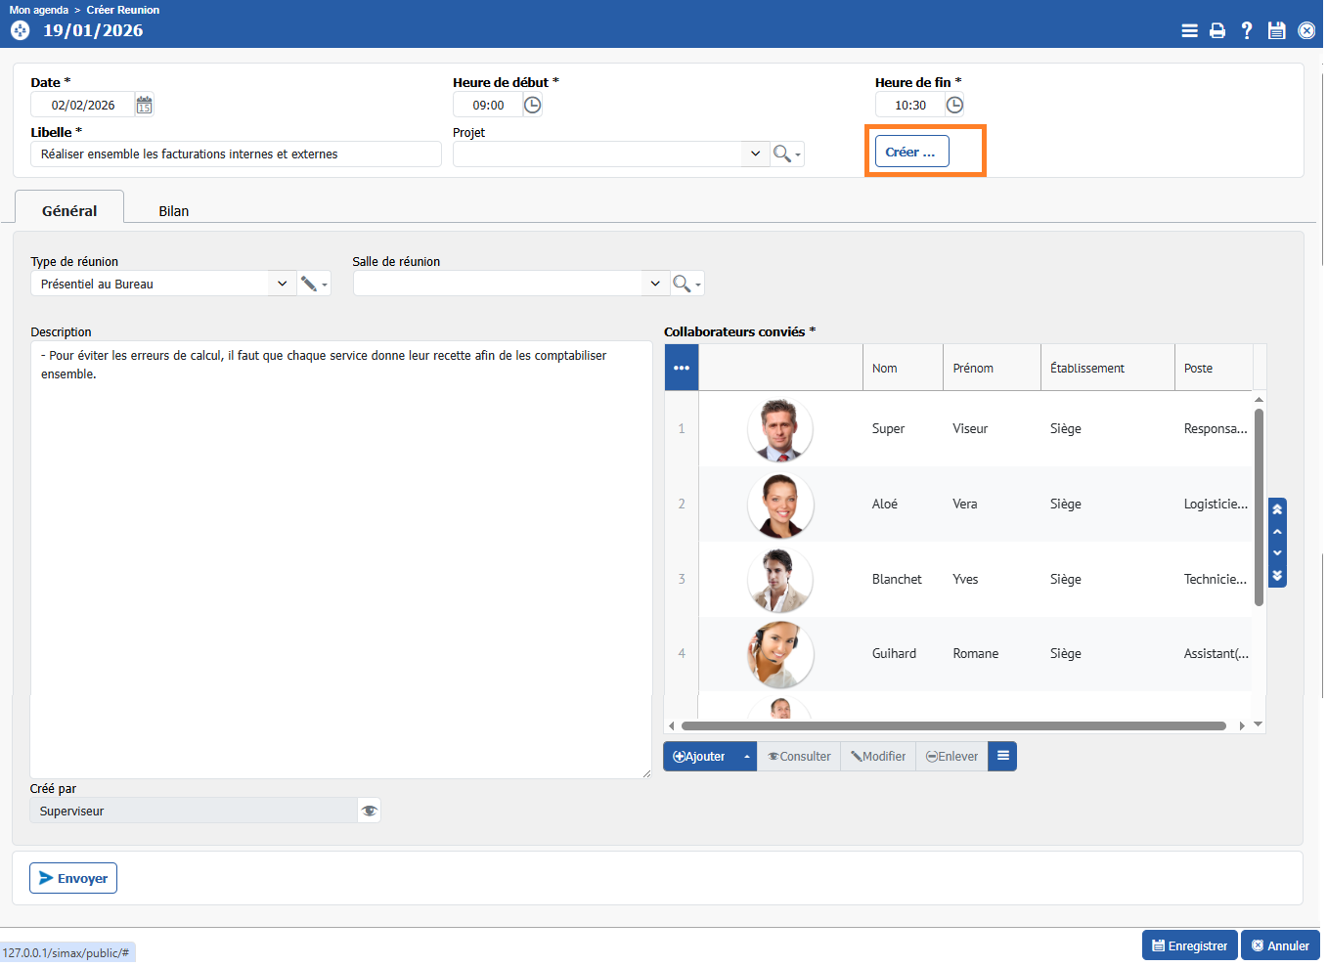Open the help question mark icon
Screen dimensions: 1327x966
tap(1247, 30)
